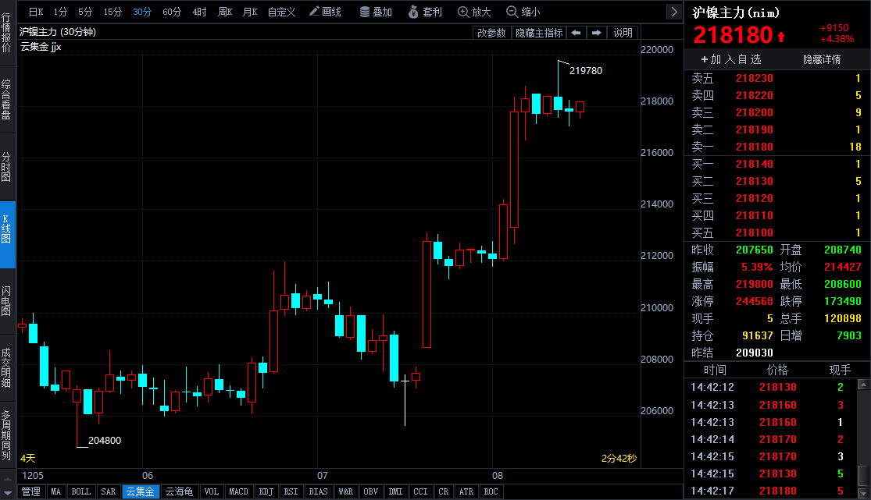
Task: Click the 管理 indicator manage button
Action: pyautogui.click(x=31, y=491)
